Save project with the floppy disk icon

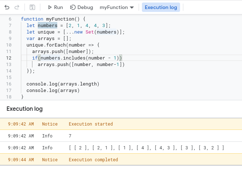(32, 7)
